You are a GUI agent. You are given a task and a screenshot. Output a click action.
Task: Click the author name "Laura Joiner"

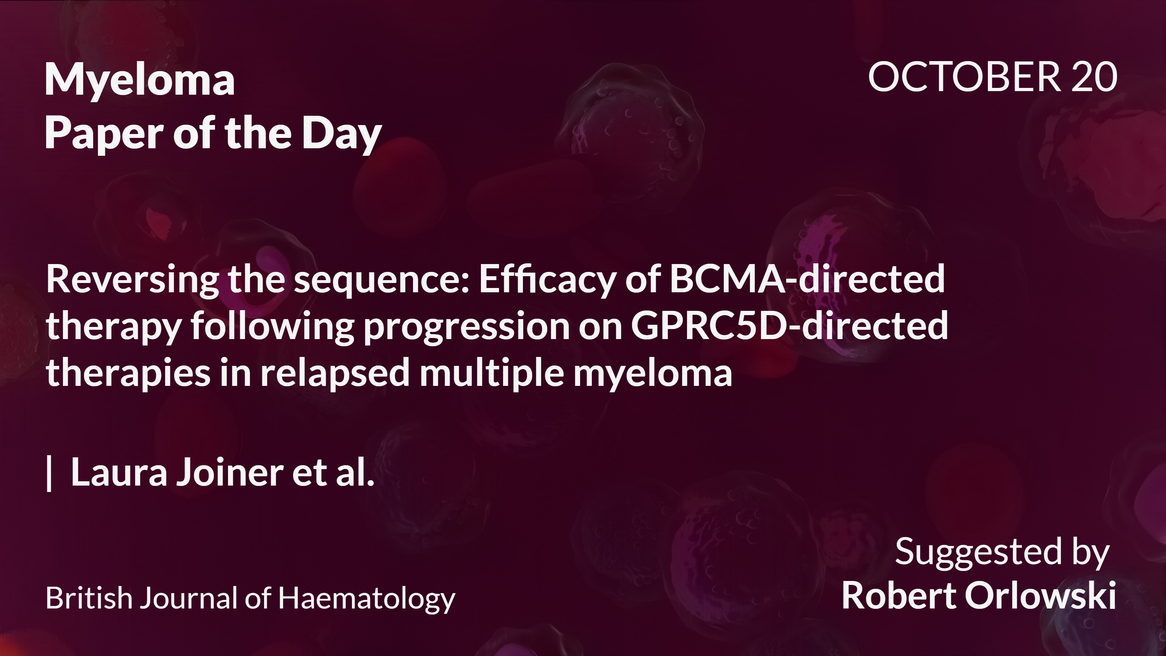(177, 473)
